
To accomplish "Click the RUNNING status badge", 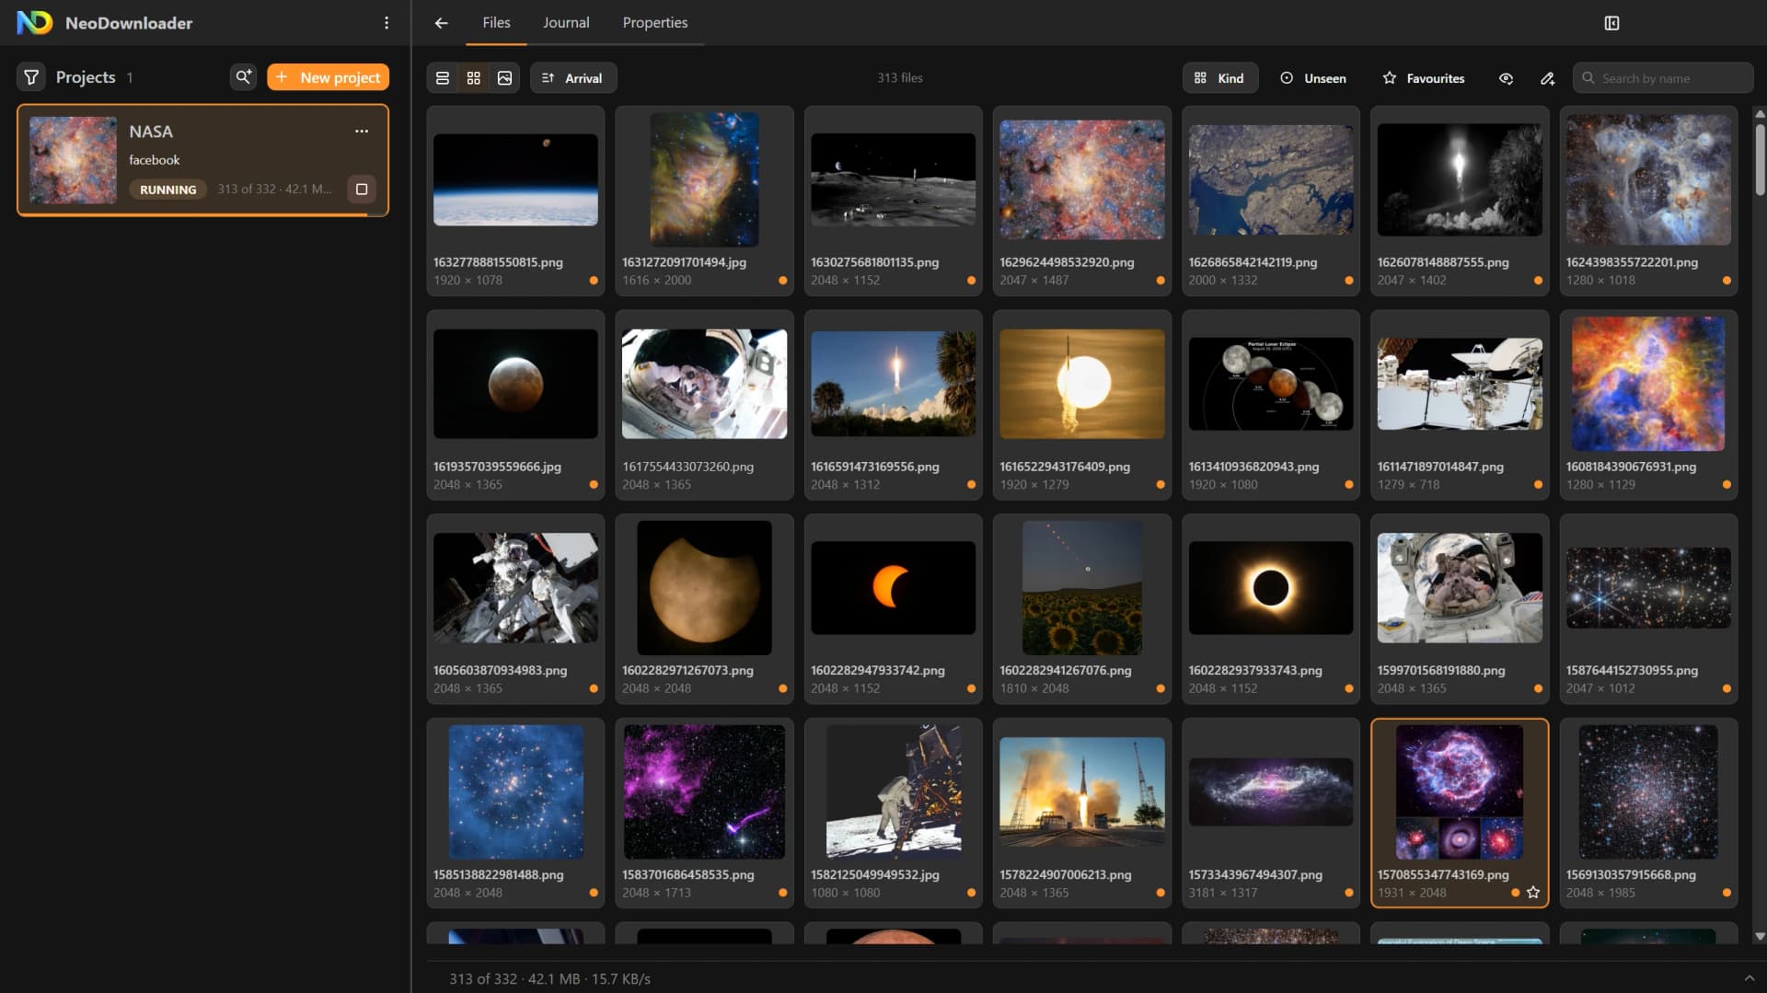I will coord(167,190).
